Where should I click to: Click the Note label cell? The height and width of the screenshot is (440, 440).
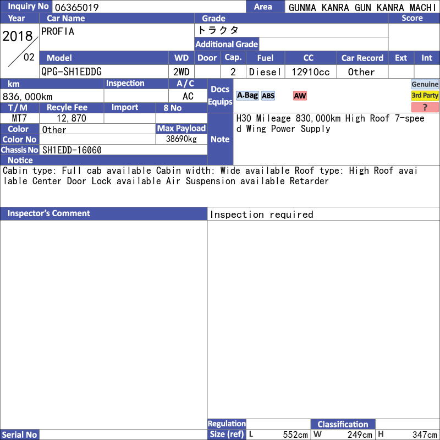(220, 139)
